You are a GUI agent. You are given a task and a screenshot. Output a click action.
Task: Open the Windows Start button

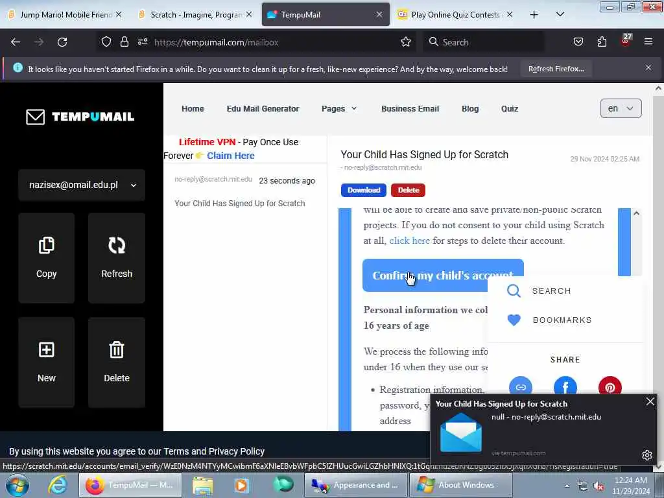tap(18, 485)
